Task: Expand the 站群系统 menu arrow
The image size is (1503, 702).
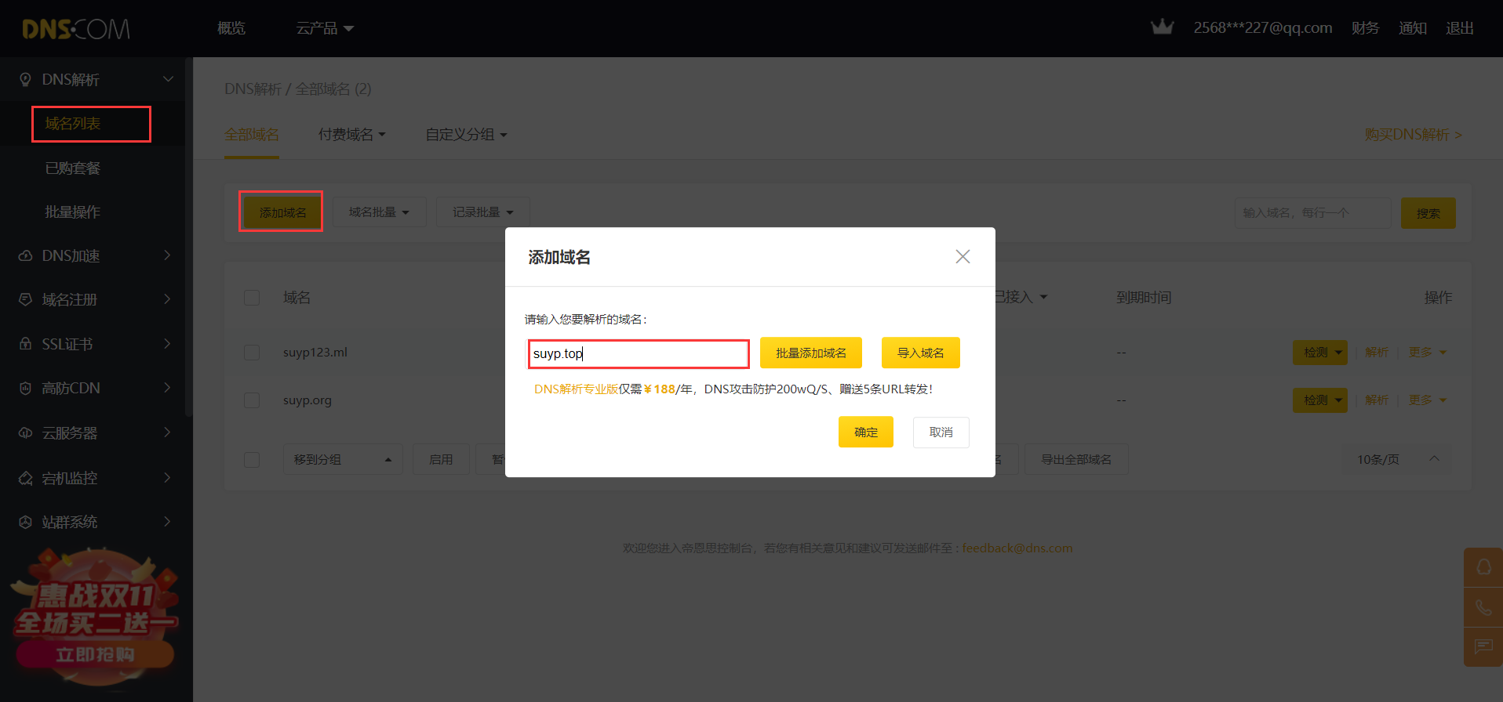Action: point(167,522)
